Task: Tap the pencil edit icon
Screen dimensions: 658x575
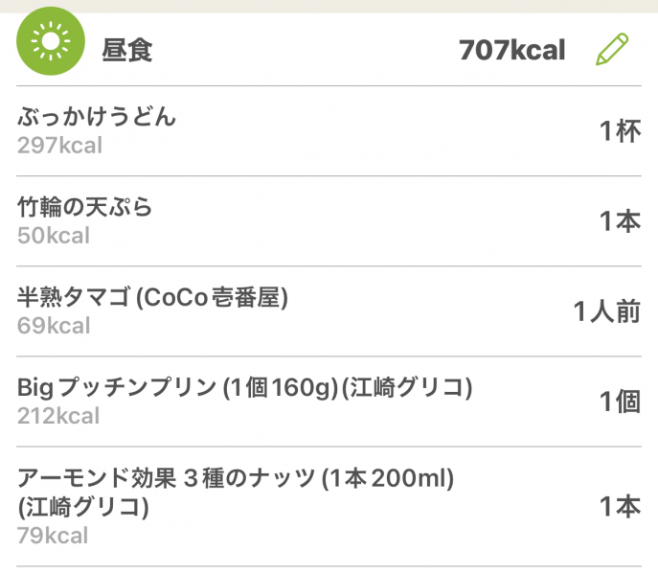Action: 612,49
